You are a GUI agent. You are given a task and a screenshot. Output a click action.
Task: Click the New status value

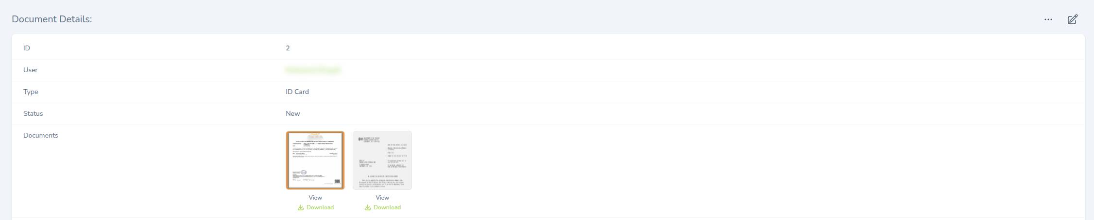pyautogui.click(x=293, y=113)
